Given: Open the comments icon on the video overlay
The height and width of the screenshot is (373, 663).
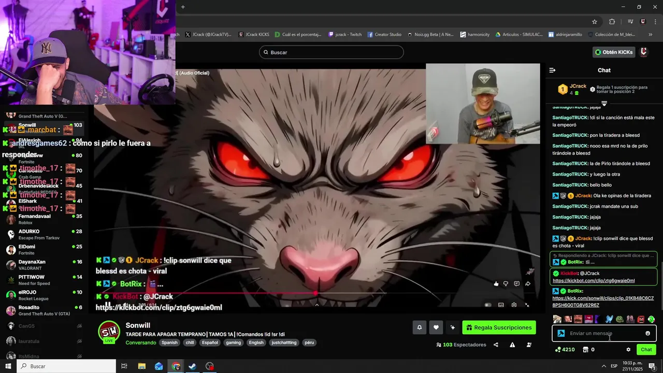Looking at the screenshot, I should (516, 284).
